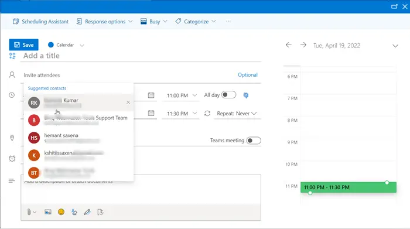
Task: Click the time zone globe icon
Action: 246,95
